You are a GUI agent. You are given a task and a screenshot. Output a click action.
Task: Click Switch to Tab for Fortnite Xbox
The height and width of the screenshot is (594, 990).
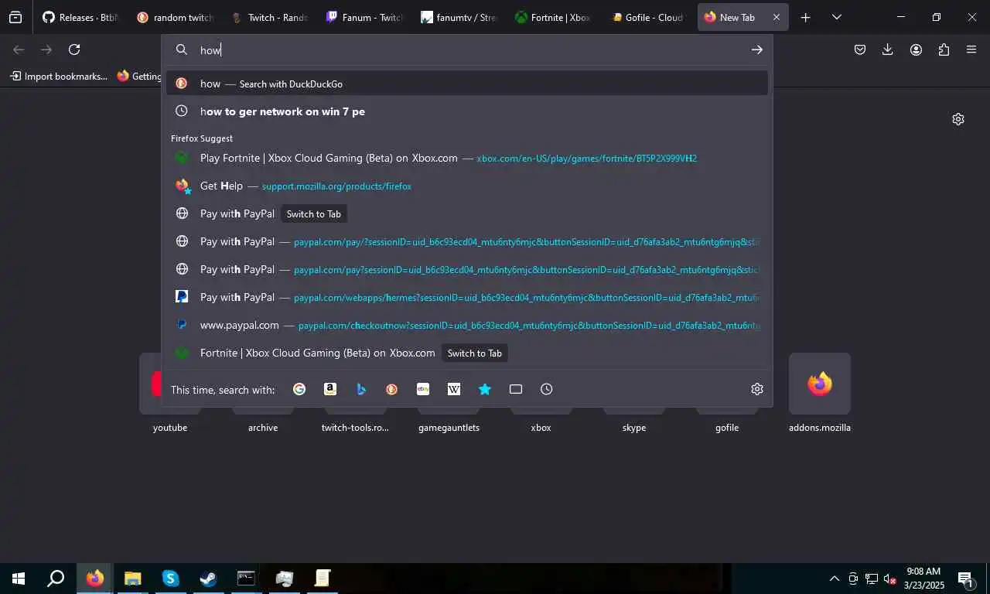pos(474,353)
